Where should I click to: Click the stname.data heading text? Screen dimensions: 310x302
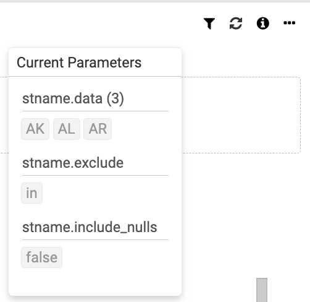[62, 98]
